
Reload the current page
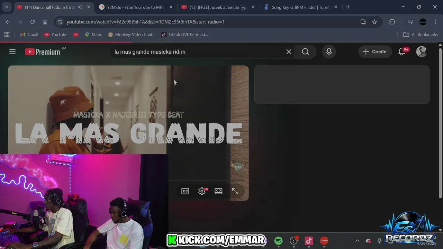pyautogui.click(x=33, y=22)
